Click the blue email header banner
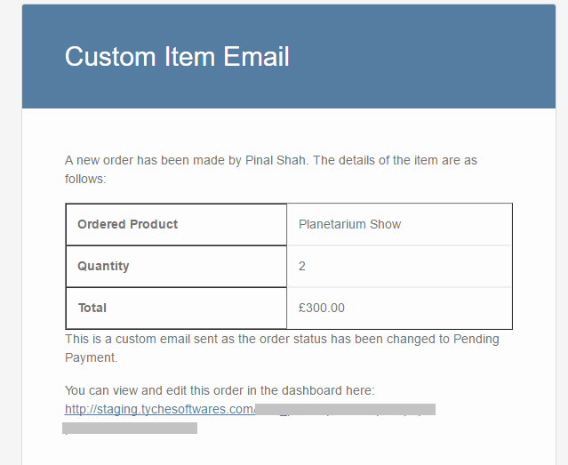The height and width of the screenshot is (465, 568). click(x=289, y=57)
